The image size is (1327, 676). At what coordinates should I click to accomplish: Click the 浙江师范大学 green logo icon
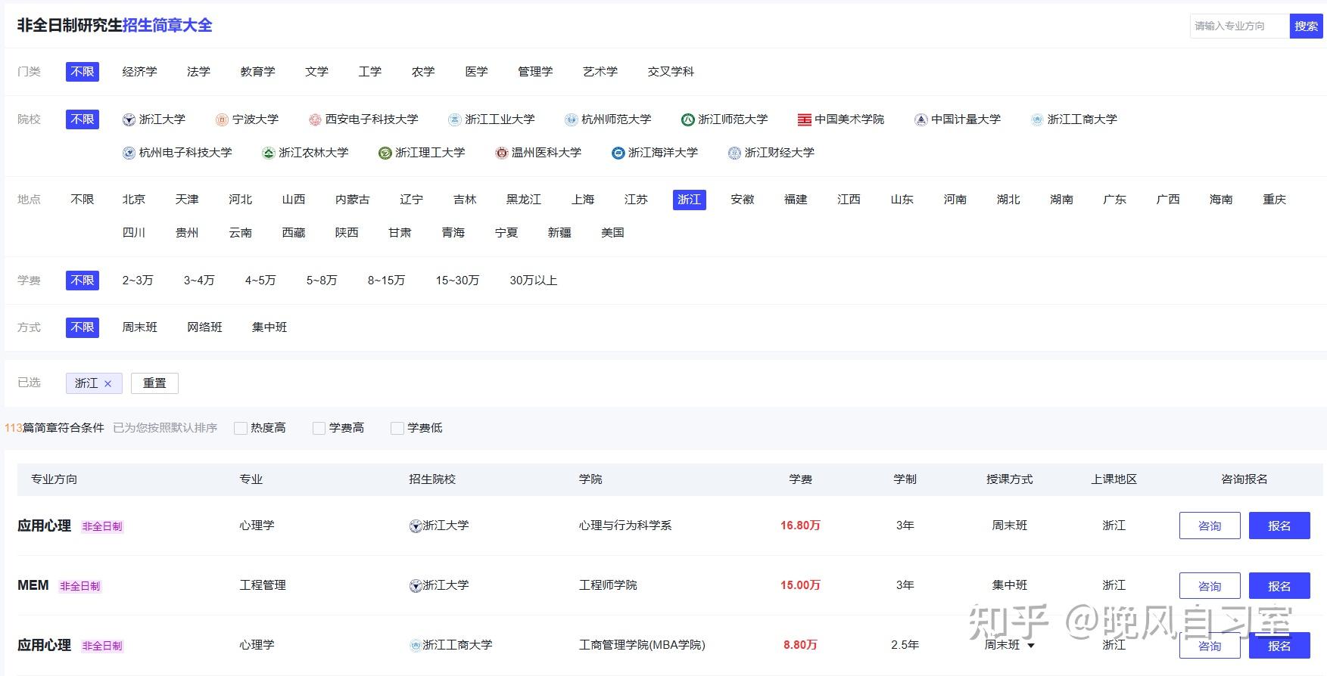(x=687, y=119)
